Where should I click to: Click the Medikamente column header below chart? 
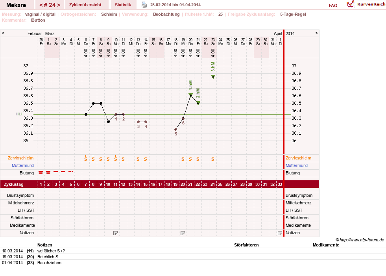326,245
